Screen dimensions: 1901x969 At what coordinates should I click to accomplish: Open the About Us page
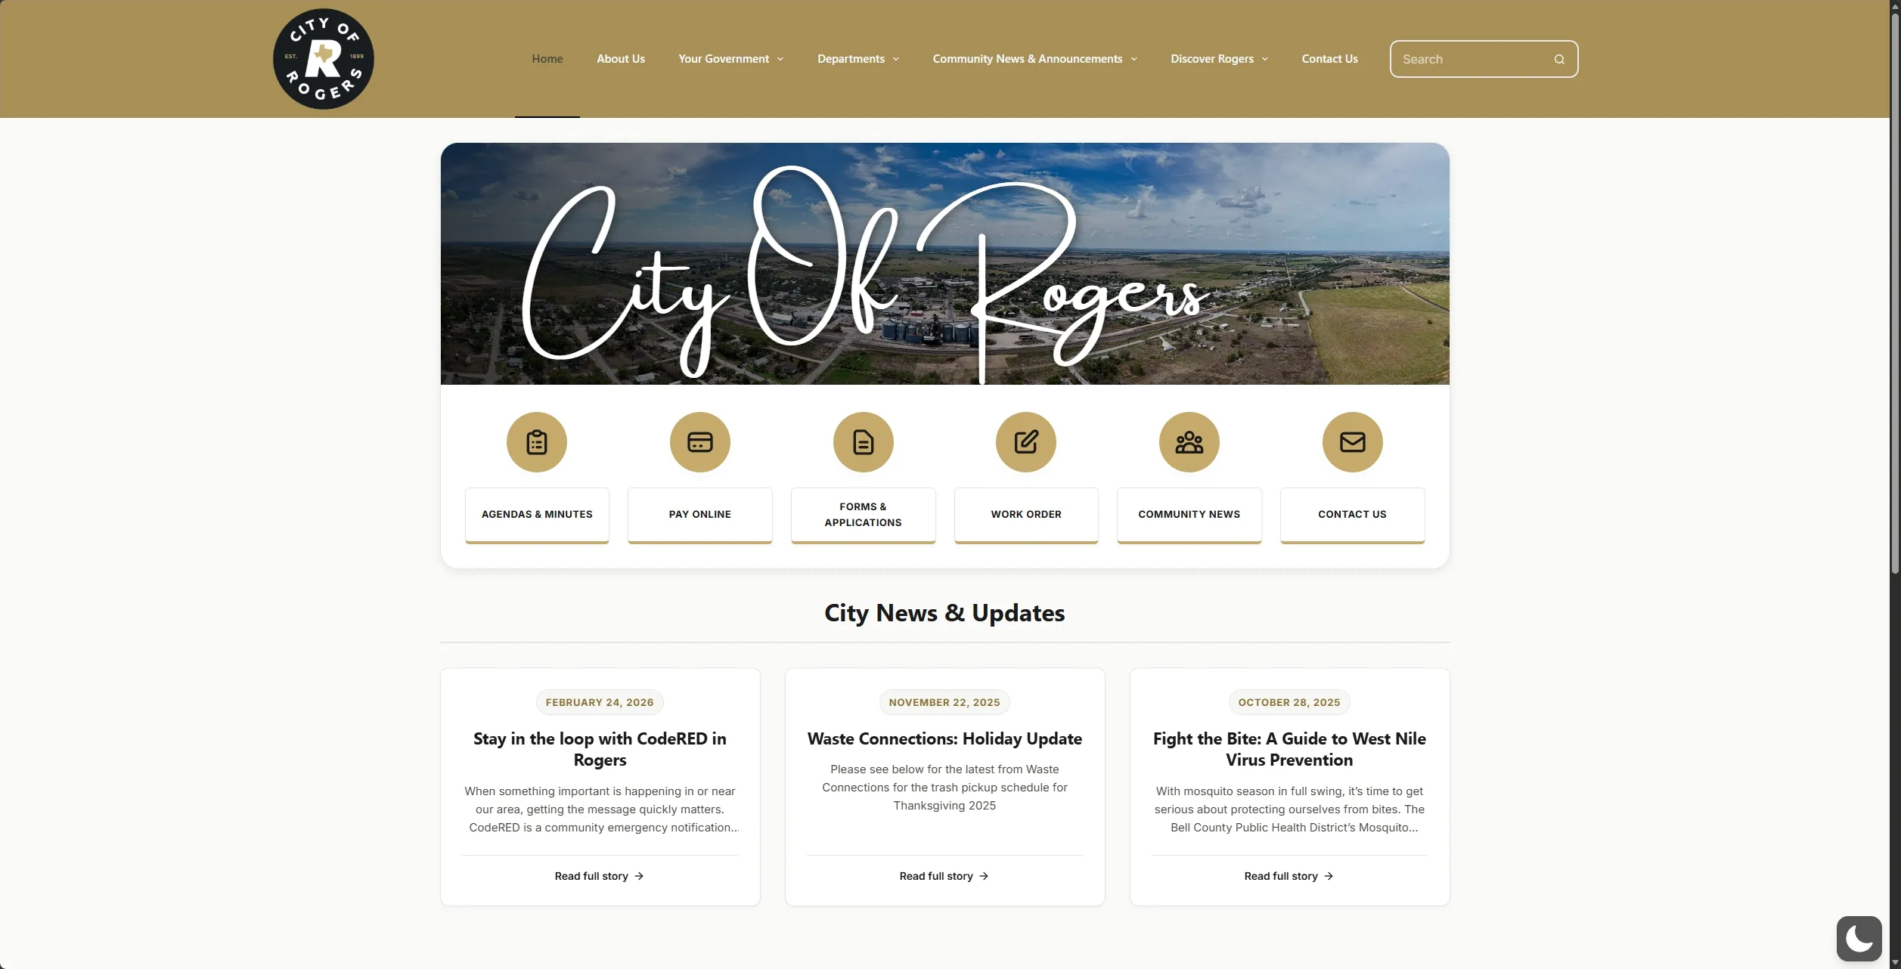tap(620, 58)
